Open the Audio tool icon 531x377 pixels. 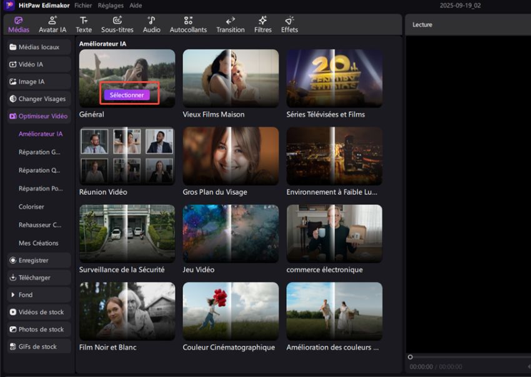pos(151,21)
